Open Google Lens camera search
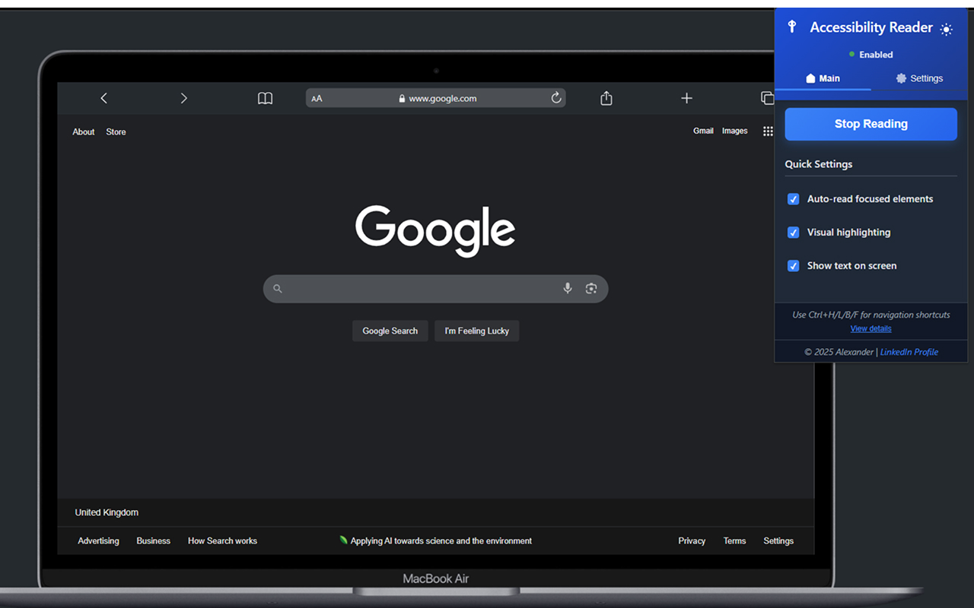The image size is (974, 608). (591, 288)
